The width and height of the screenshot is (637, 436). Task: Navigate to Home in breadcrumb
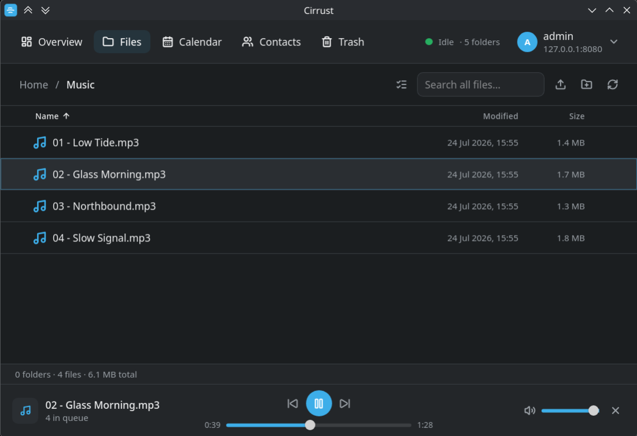click(x=34, y=85)
